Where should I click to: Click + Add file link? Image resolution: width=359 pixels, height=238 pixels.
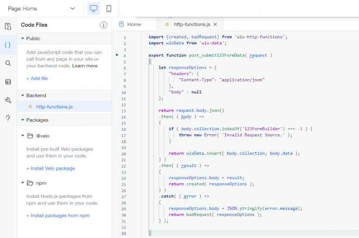pos(37,79)
